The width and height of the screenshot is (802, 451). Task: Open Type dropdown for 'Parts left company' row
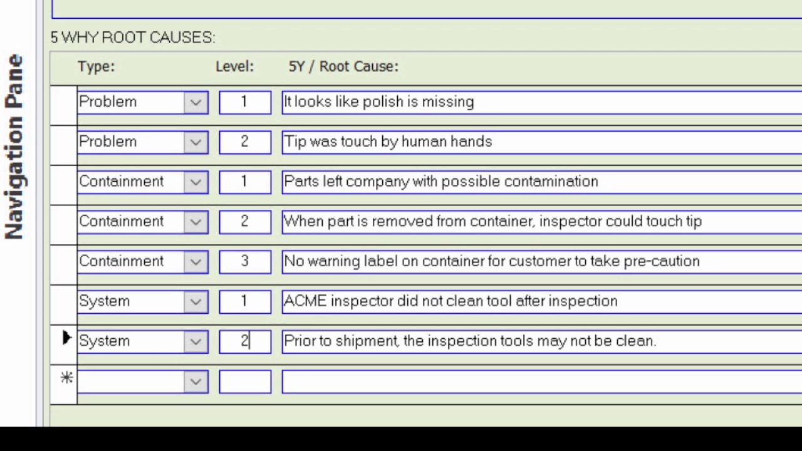[x=196, y=182]
